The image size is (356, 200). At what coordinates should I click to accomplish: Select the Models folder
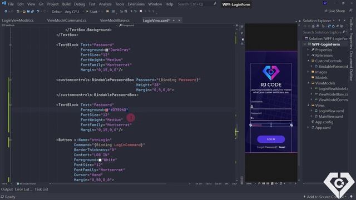pos(321,78)
